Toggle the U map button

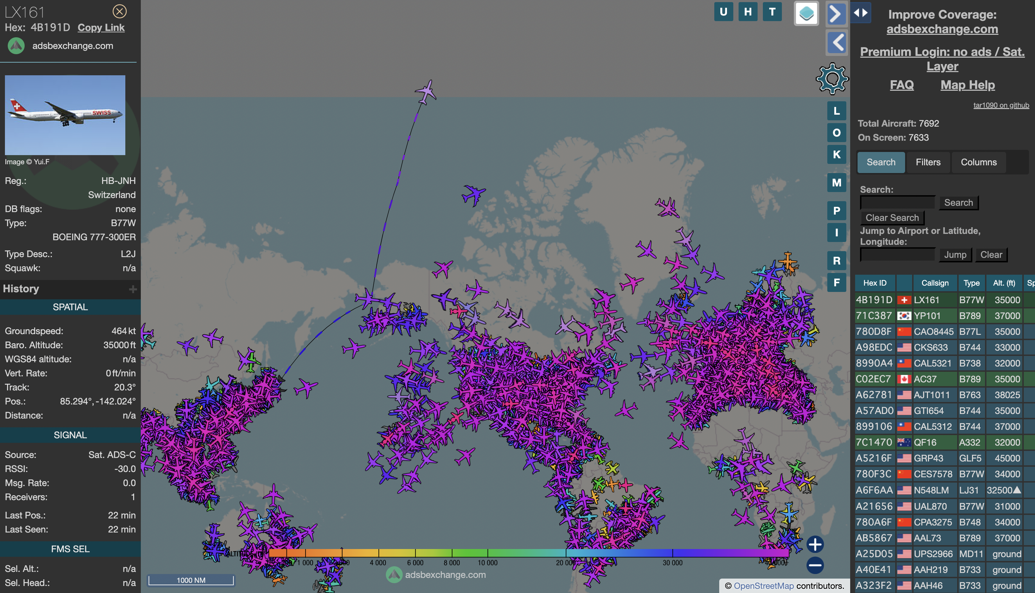pos(723,12)
